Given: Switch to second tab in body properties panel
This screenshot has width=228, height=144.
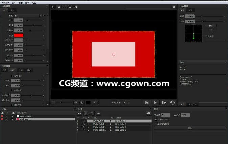Looking at the screenshot, I should coord(13,11).
